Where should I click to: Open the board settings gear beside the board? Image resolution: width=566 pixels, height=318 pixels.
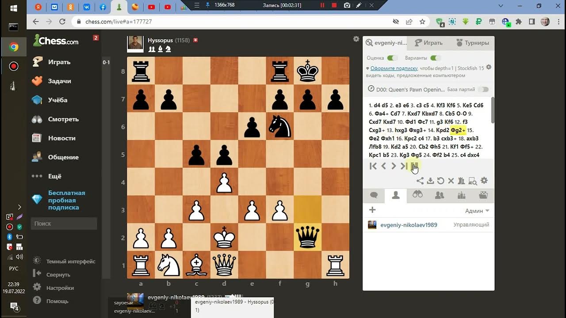pos(356,39)
